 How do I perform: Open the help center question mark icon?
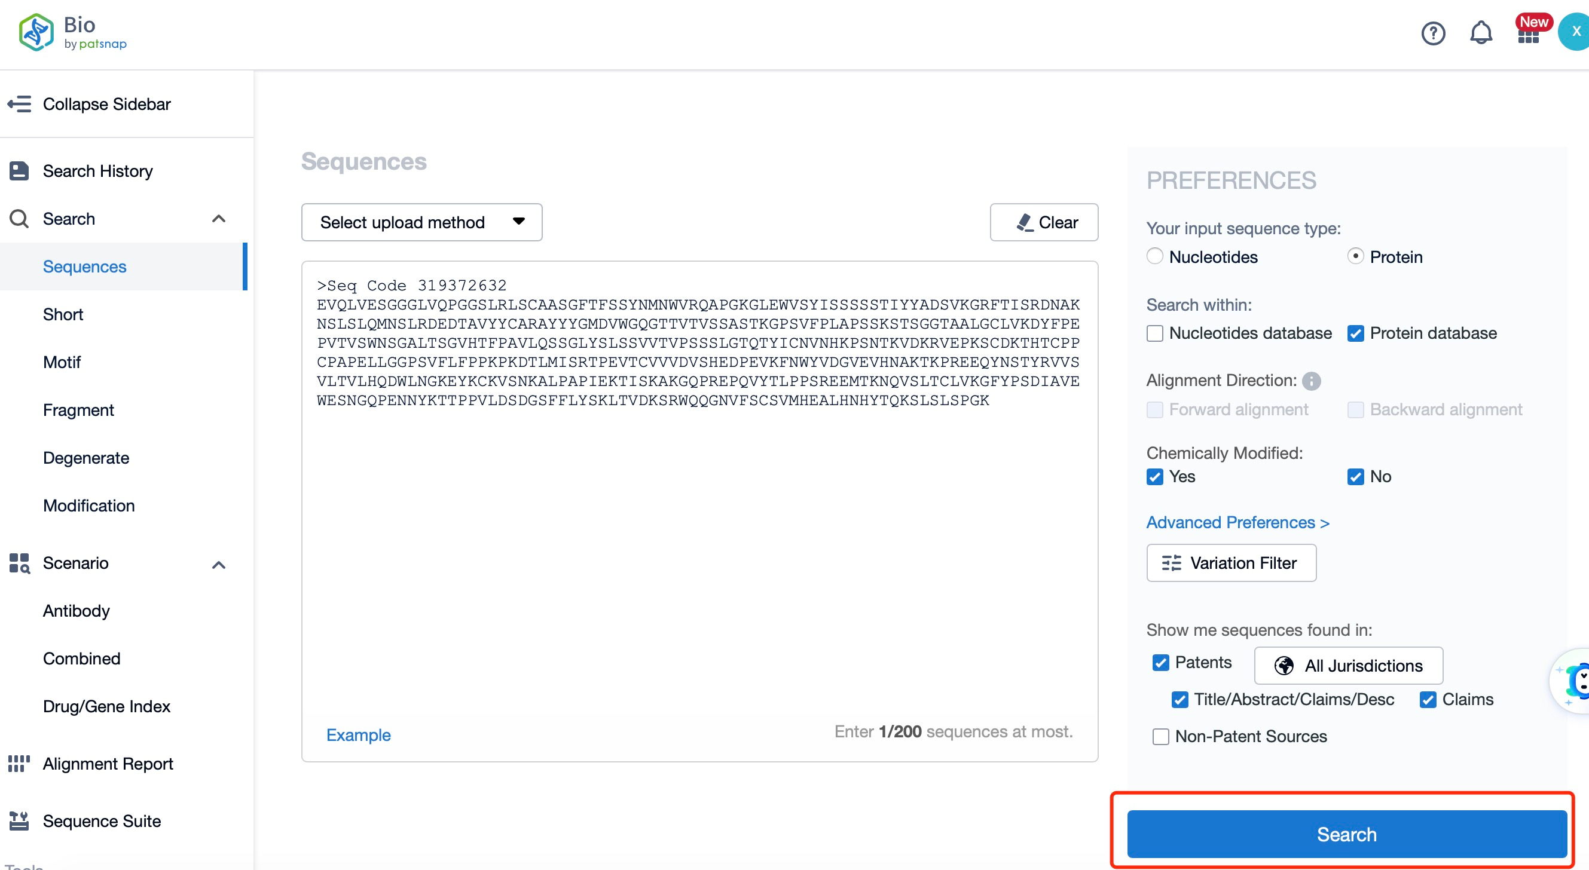pos(1436,32)
